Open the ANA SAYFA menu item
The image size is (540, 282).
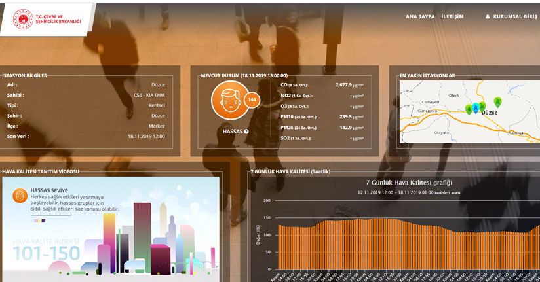pos(420,16)
